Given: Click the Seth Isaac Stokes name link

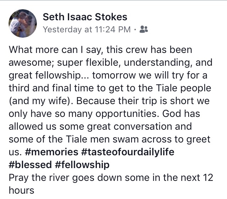Looking at the screenshot, I should pyautogui.click(x=85, y=17).
